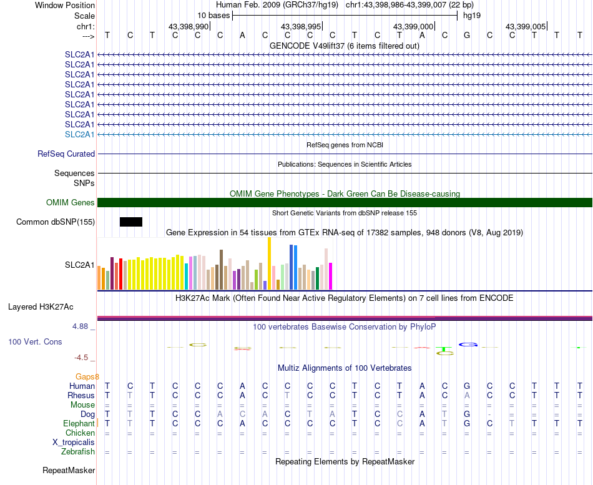Click the hg19 label beside the scale bar
Image resolution: width=593 pixels, height=485 pixels.
click(x=472, y=16)
